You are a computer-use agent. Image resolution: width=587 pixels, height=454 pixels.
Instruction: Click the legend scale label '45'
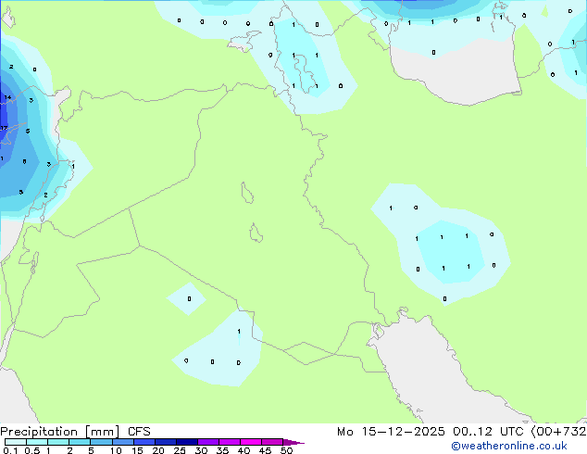265,450
